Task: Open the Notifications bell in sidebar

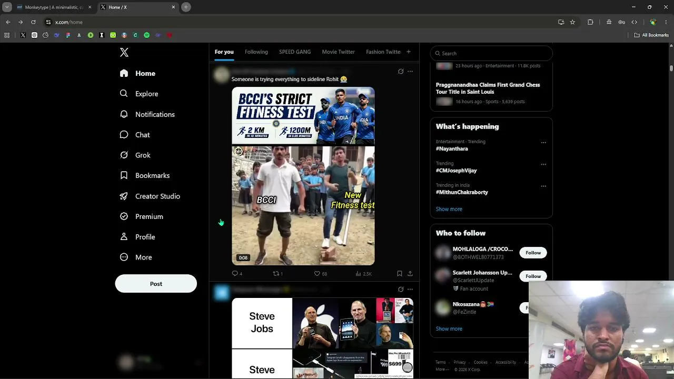Action: [x=147, y=114]
